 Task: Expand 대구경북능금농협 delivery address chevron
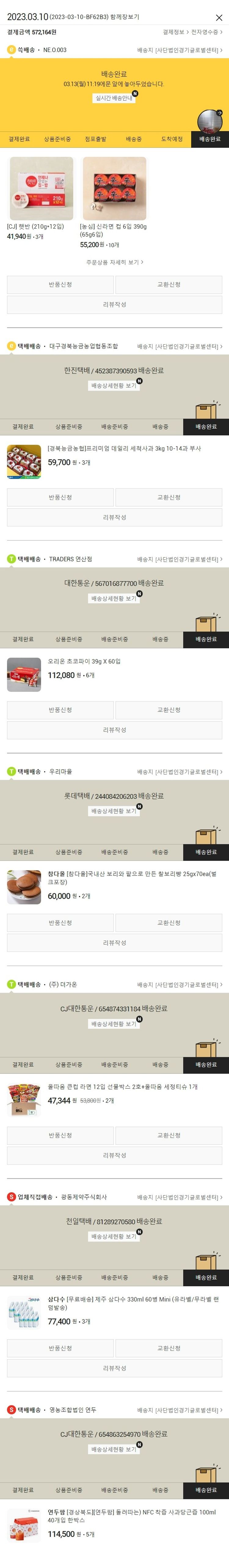coord(221,347)
